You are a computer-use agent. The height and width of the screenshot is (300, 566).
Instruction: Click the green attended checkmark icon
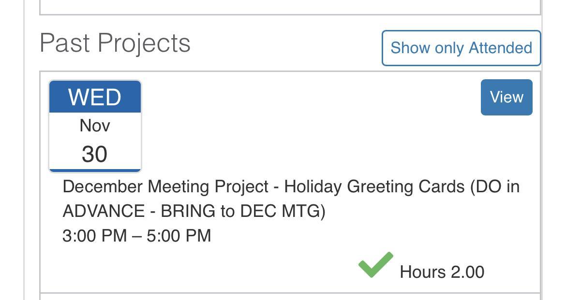pos(375,265)
